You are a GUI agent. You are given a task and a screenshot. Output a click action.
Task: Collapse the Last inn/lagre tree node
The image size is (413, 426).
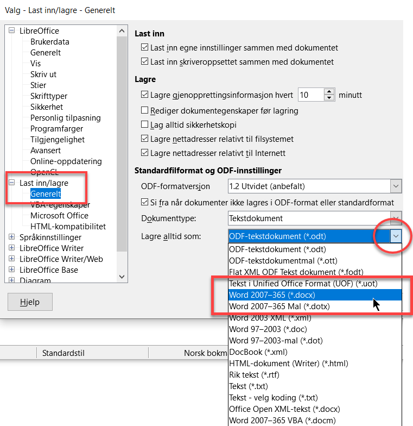click(x=11, y=183)
